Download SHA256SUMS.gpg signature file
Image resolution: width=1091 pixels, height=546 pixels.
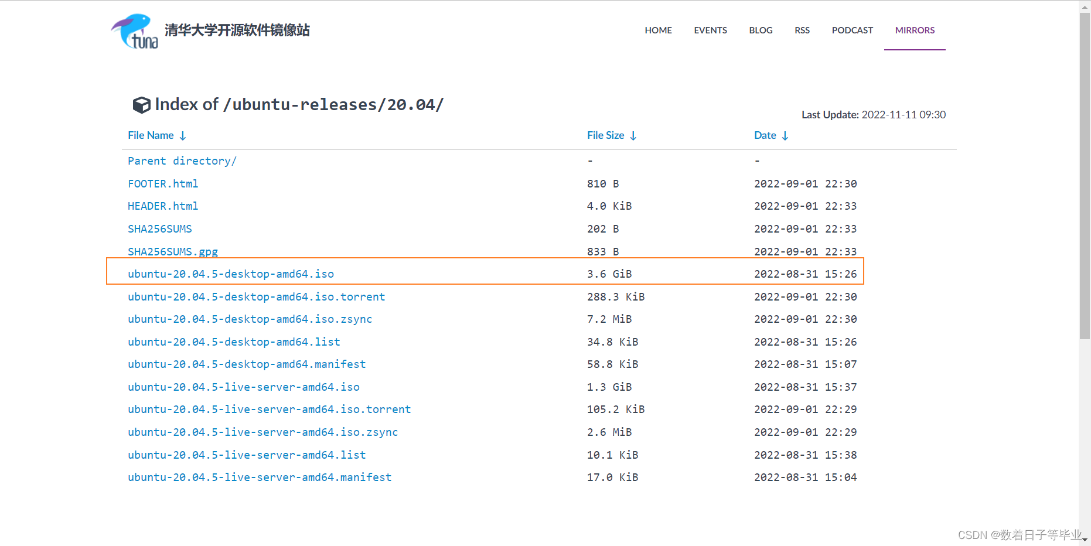[173, 252]
